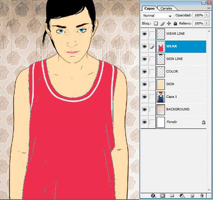Add a layer style from bottom bar
Viewport: 213px width, 200px height.
153,196
